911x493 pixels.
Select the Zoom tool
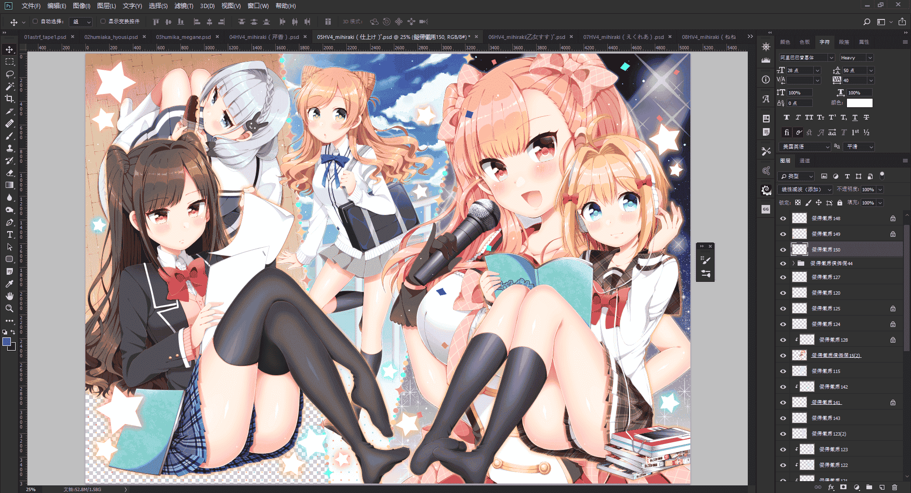click(9, 308)
